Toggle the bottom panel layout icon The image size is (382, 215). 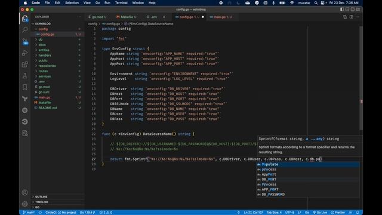click(347, 10)
